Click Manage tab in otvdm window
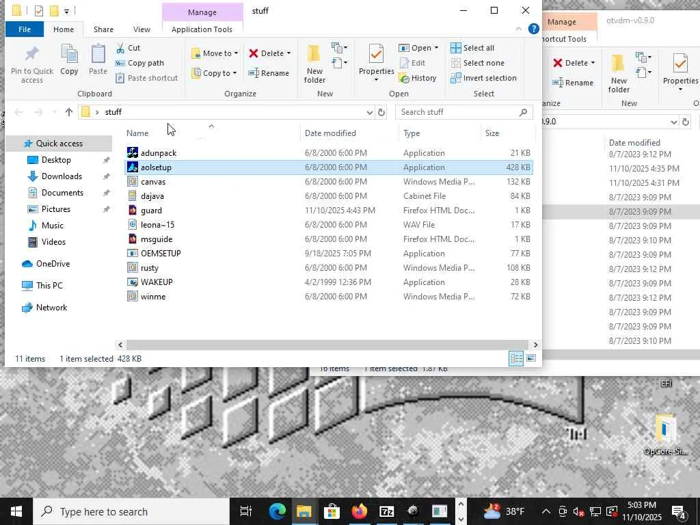700x525 pixels. click(562, 22)
